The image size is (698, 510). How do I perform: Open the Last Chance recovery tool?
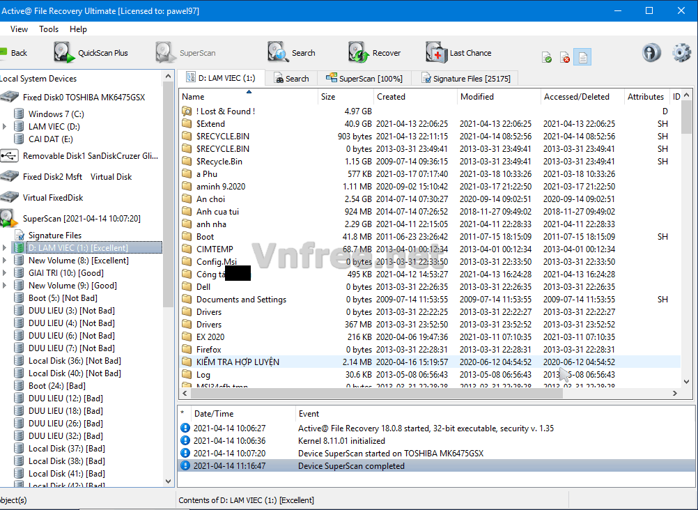[436, 53]
